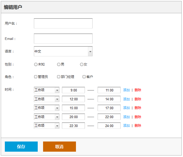183x157 pixels.
Task: Select the 女 radio option
Action: pyautogui.click(x=82, y=64)
